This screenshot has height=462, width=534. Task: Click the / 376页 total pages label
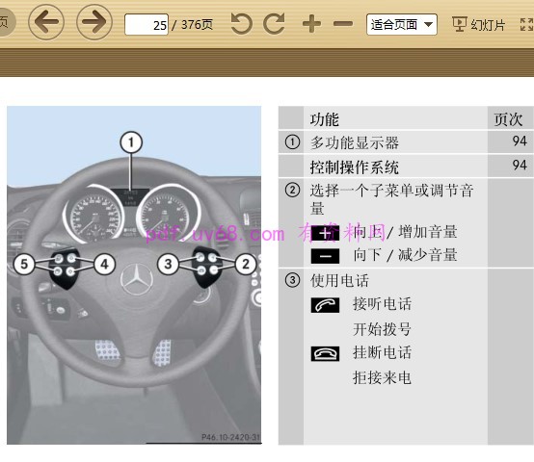(193, 24)
